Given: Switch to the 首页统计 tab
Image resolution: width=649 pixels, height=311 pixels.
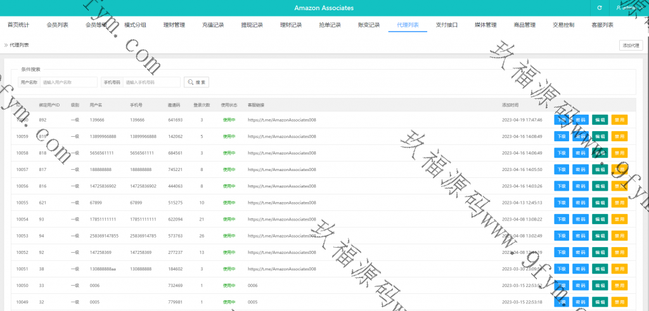Looking at the screenshot, I should point(18,25).
